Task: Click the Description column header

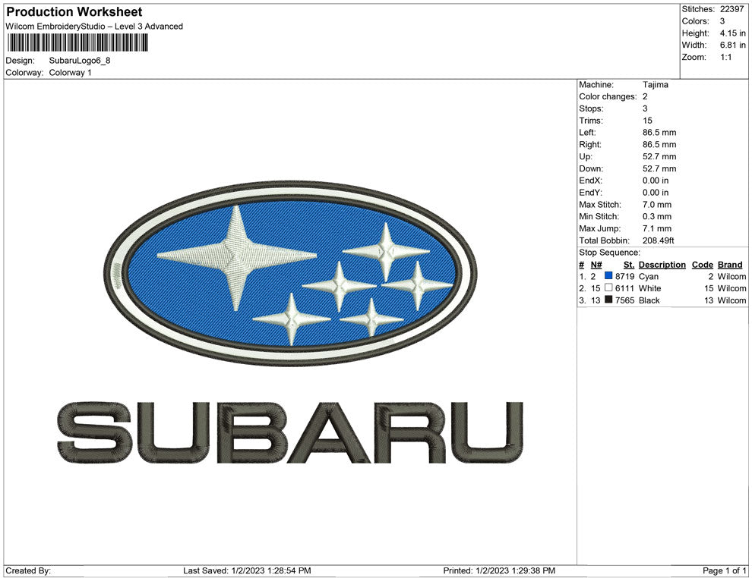Action: pos(662,264)
